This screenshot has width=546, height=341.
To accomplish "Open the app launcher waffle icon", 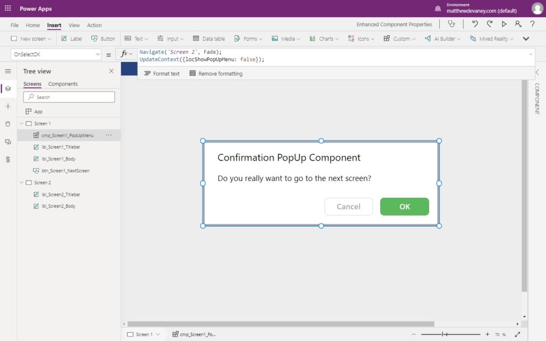I will tap(7, 9).
